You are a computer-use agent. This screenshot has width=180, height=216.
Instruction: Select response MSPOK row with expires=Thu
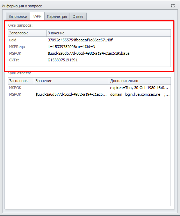[89, 88]
